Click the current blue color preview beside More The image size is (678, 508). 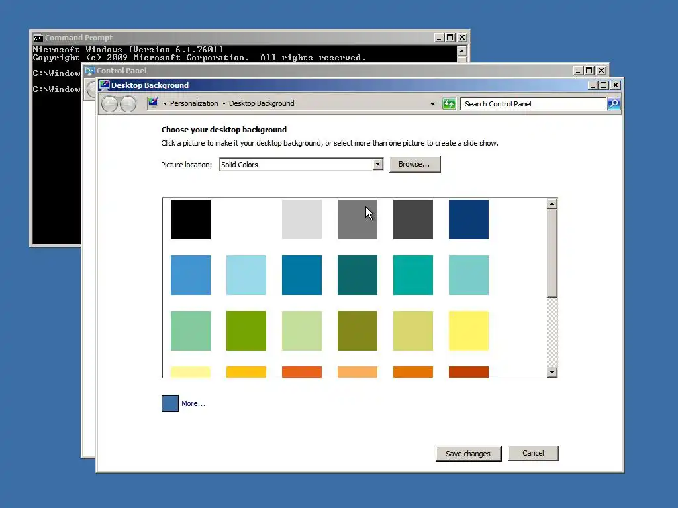pos(170,403)
